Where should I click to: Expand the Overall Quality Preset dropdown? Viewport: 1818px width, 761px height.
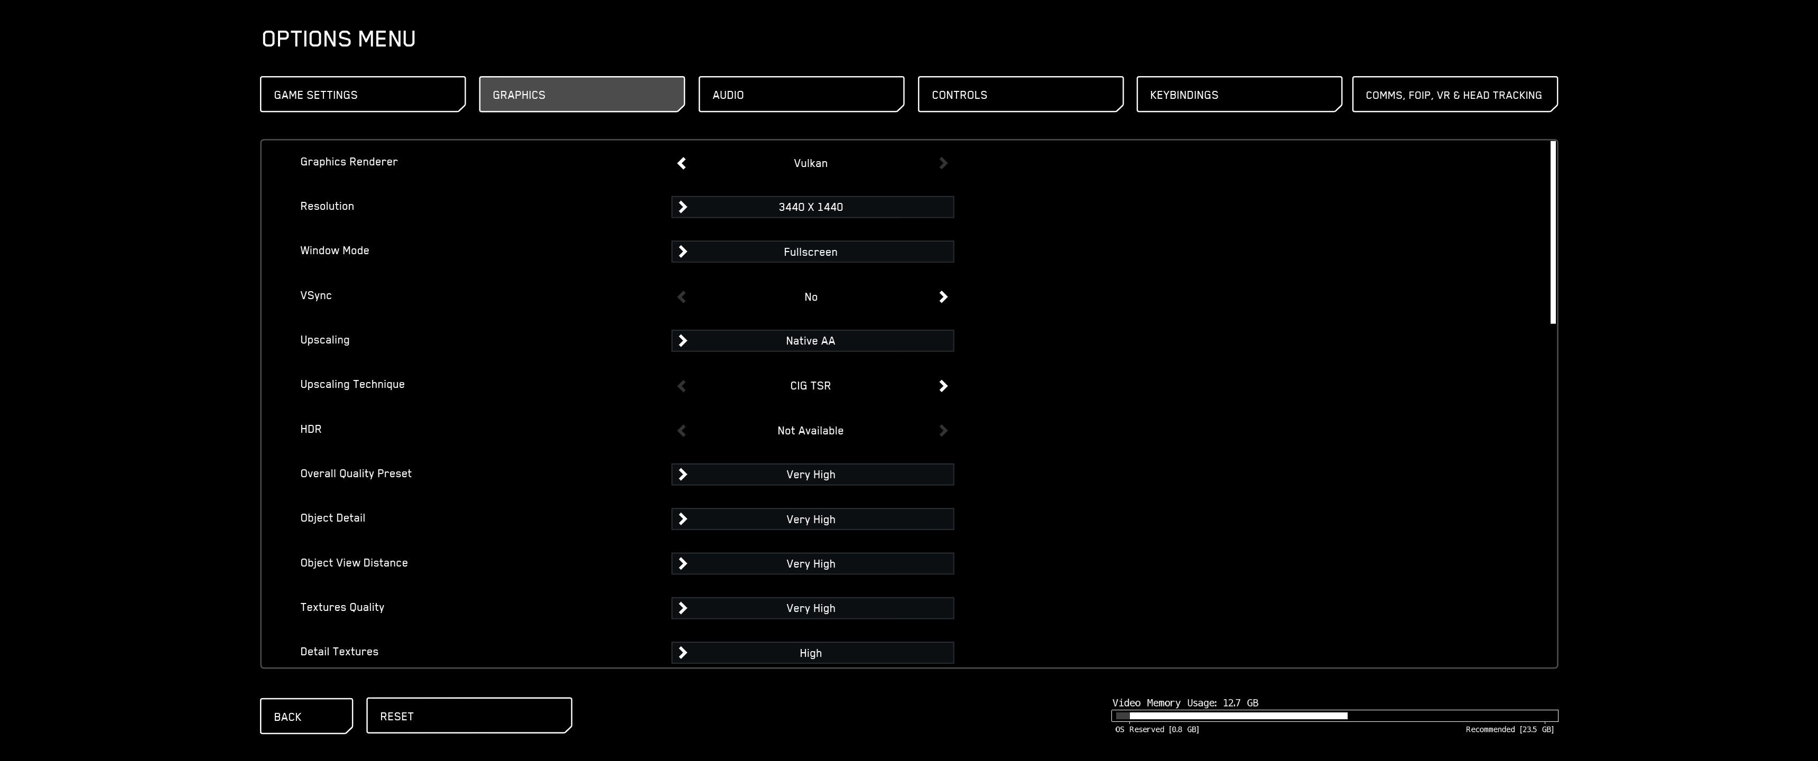click(812, 475)
